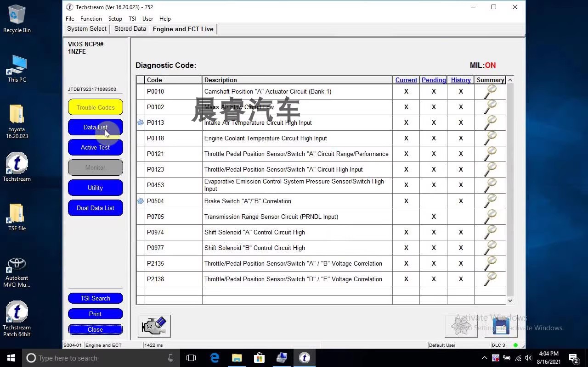Open summary magnifier for code P2138
588x367 pixels.
click(x=490, y=279)
